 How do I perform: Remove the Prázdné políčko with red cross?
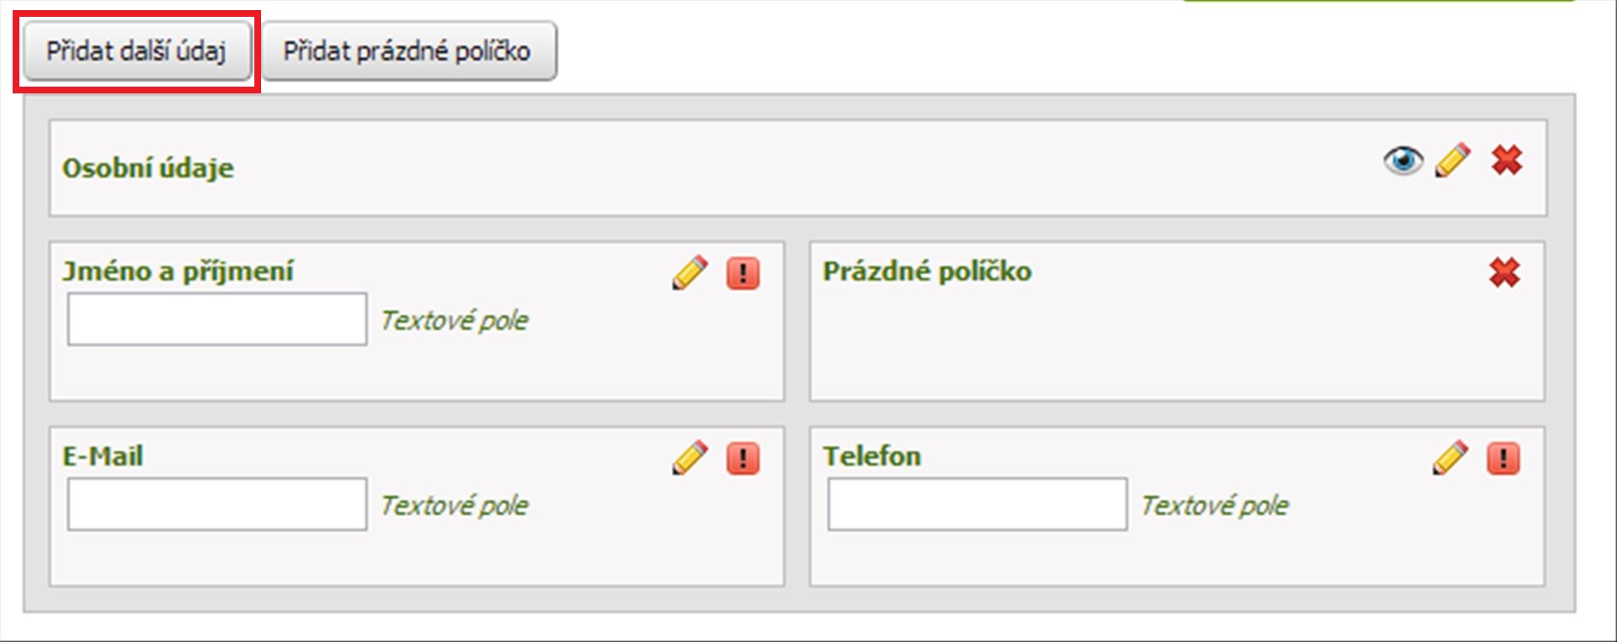click(1504, 273)
